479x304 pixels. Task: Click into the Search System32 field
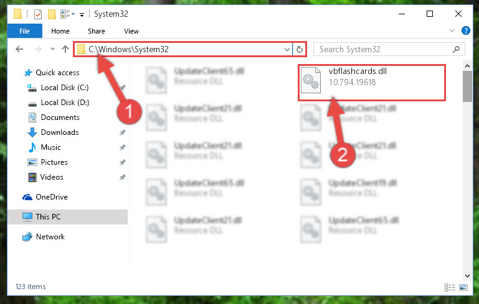(x=383, y=49)
